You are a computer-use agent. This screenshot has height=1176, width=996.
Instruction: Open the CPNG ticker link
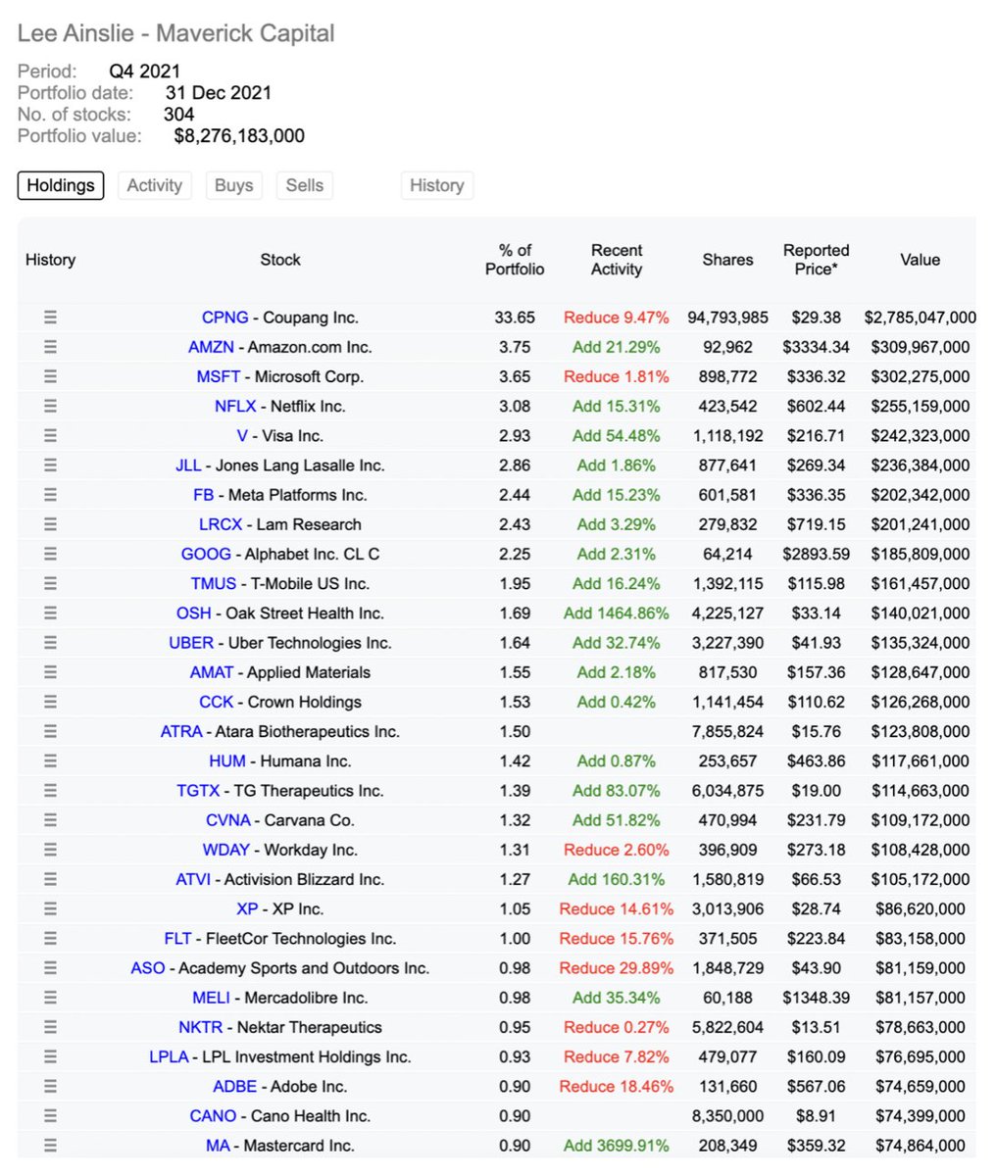[224, 318]
